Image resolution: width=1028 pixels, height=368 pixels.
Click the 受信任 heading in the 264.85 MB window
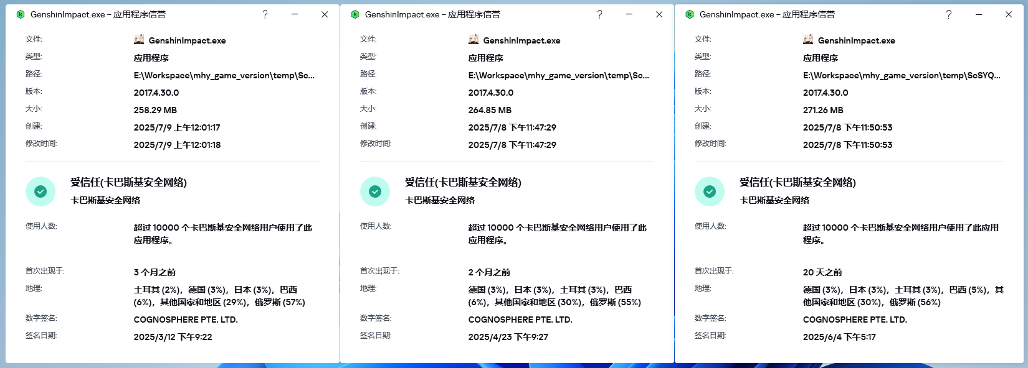[x=463, y=182]
